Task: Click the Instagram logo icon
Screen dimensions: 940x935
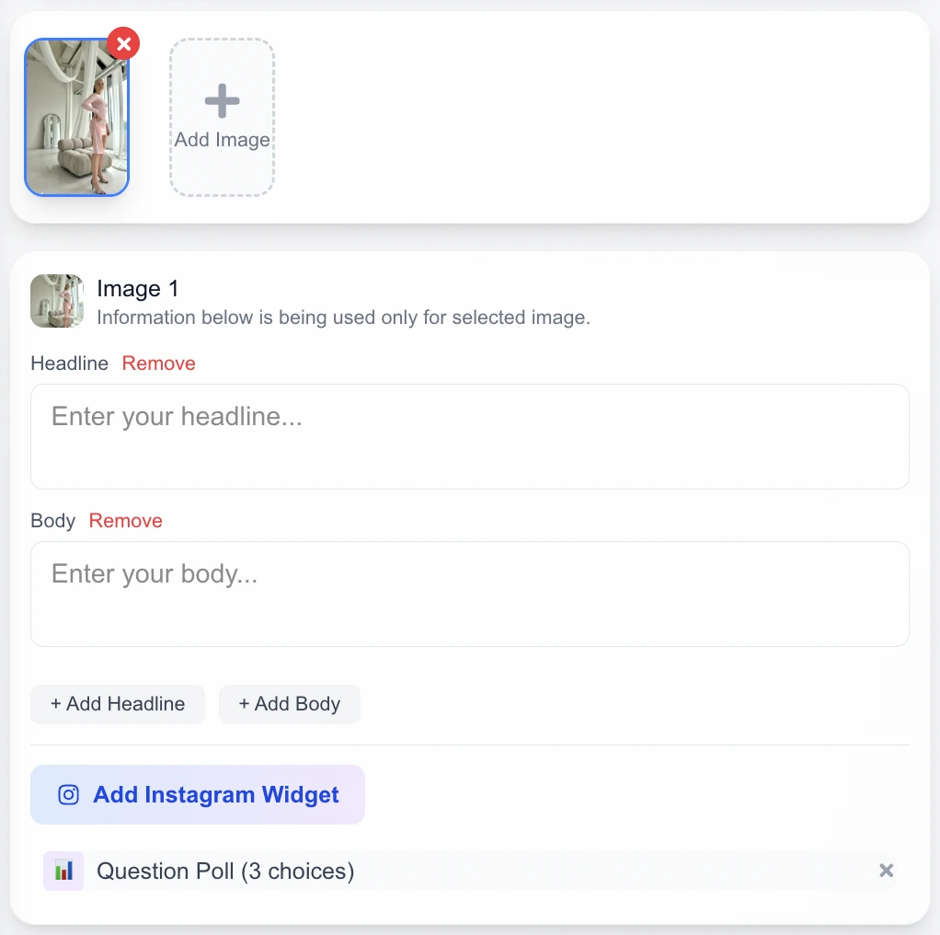Action: 68,795
